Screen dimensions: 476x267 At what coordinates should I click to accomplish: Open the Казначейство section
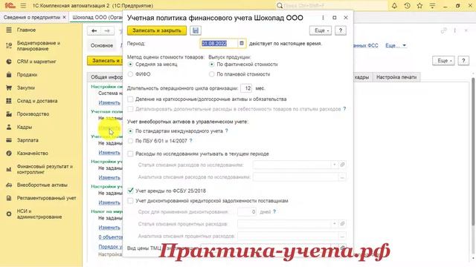coord(32,154)
